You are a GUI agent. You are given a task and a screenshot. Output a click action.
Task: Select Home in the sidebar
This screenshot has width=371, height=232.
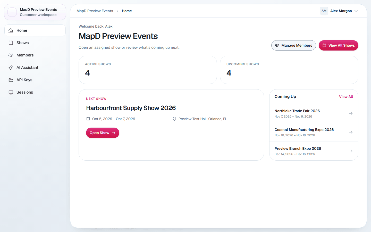coord(35,30)
